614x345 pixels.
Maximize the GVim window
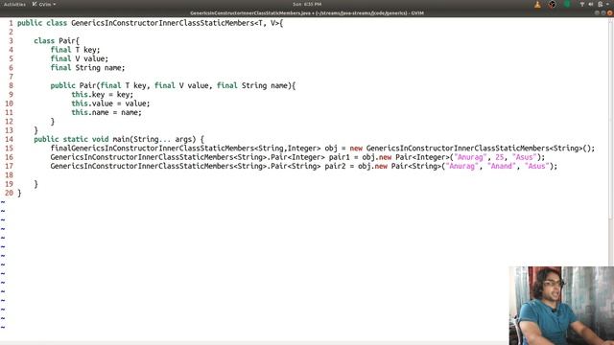[603, 12]
